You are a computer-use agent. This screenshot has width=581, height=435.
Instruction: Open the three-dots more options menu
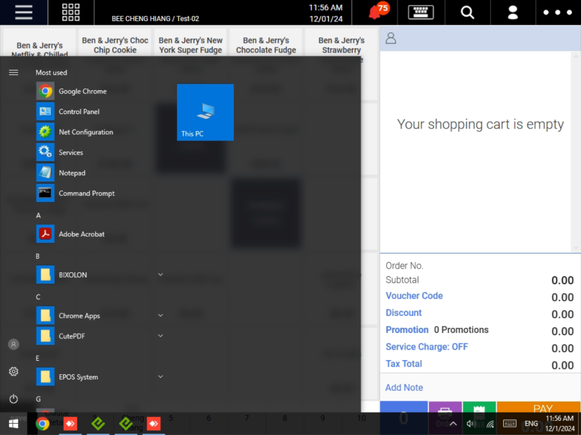(558, 12)
